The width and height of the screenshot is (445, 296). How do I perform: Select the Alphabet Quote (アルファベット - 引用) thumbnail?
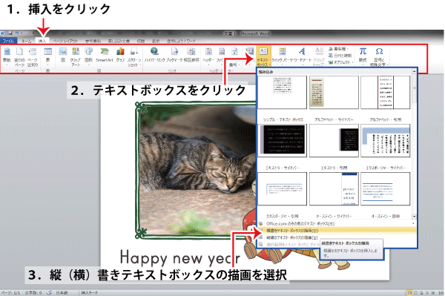click(386, 92)
